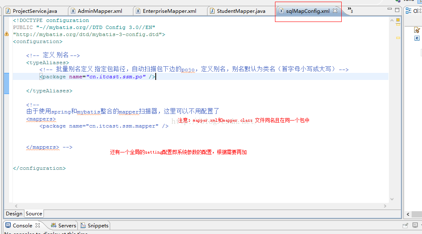This screenshot has height=234, width=422.
Task: Close the Console view
Action: point(38,225)
